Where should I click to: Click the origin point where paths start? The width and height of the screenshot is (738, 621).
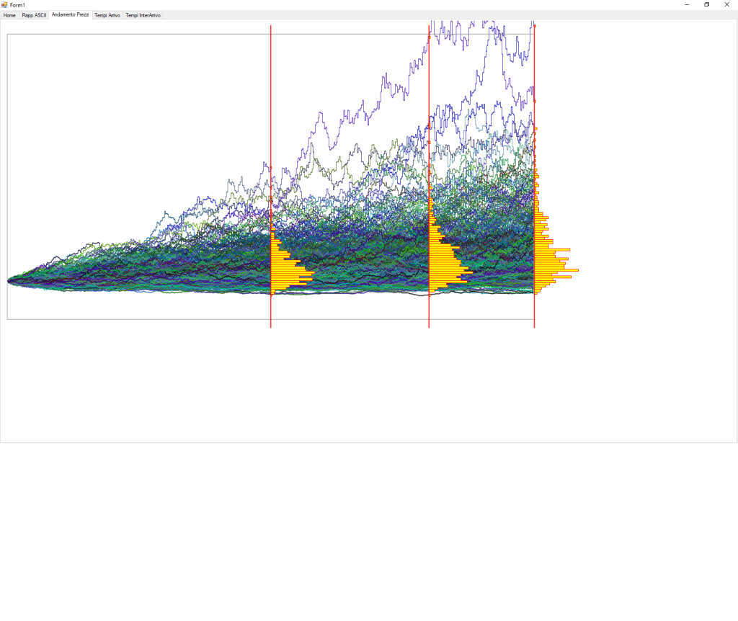pyautogui.click(x=8, y=281)
